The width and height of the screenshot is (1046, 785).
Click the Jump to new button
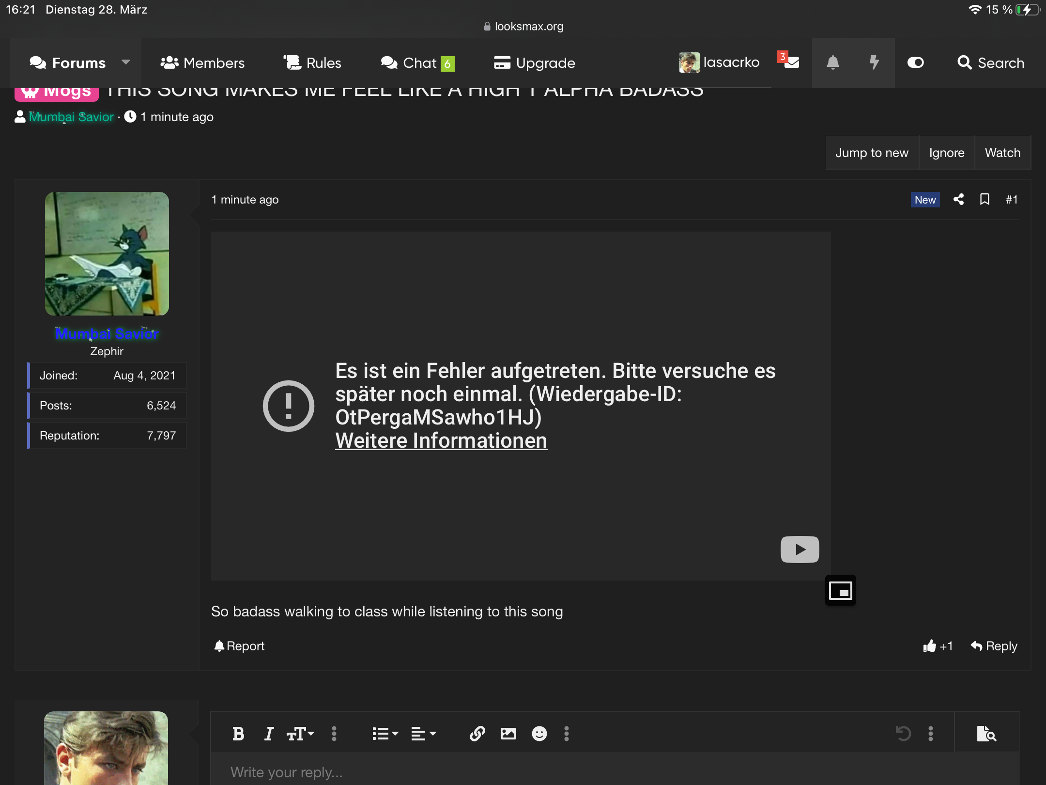(x=872, y=153)
